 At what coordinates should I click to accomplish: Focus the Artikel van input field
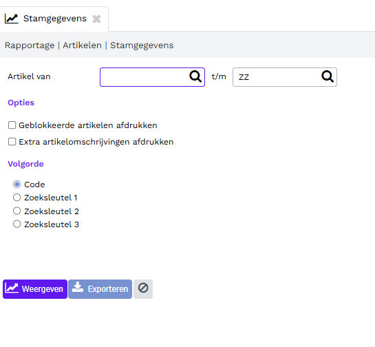coord(152,77)
